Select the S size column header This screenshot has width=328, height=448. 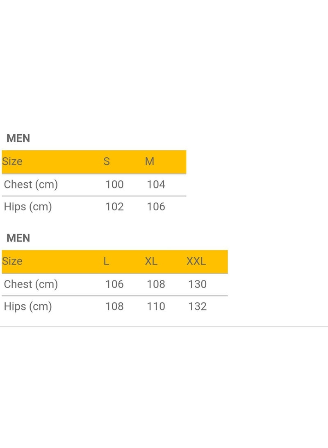(107, 161)
